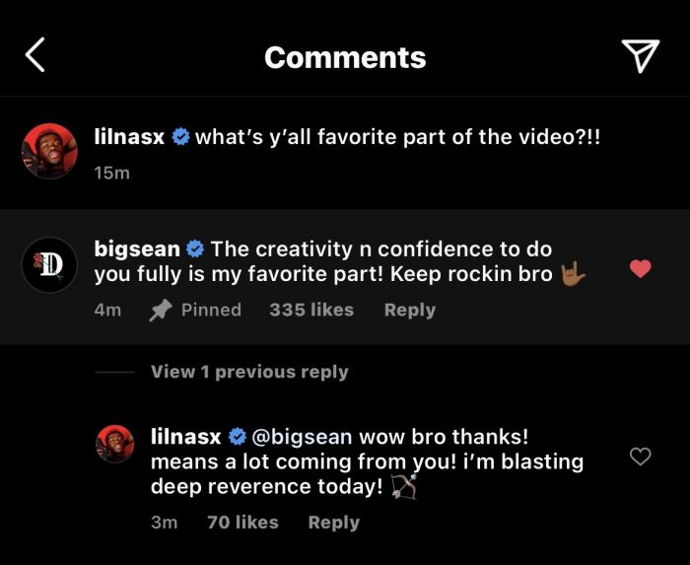Unlike bigsean's comment with red heart
690x565 pixels.
tap(641, 268)
